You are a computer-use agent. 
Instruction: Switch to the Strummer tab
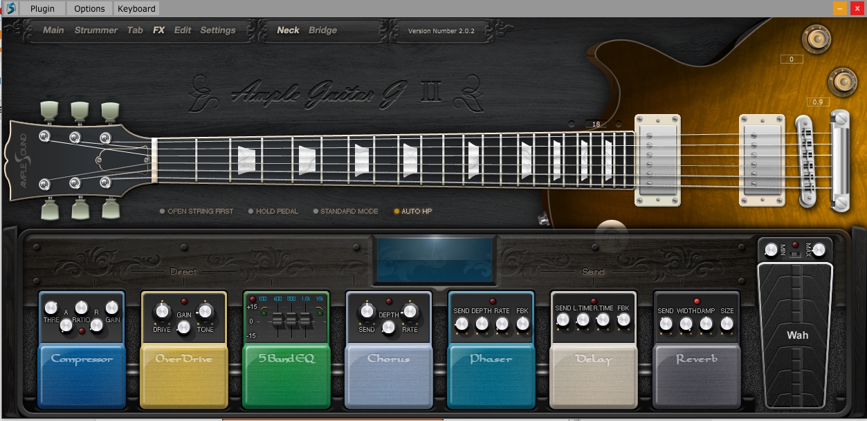click(96, 30)
